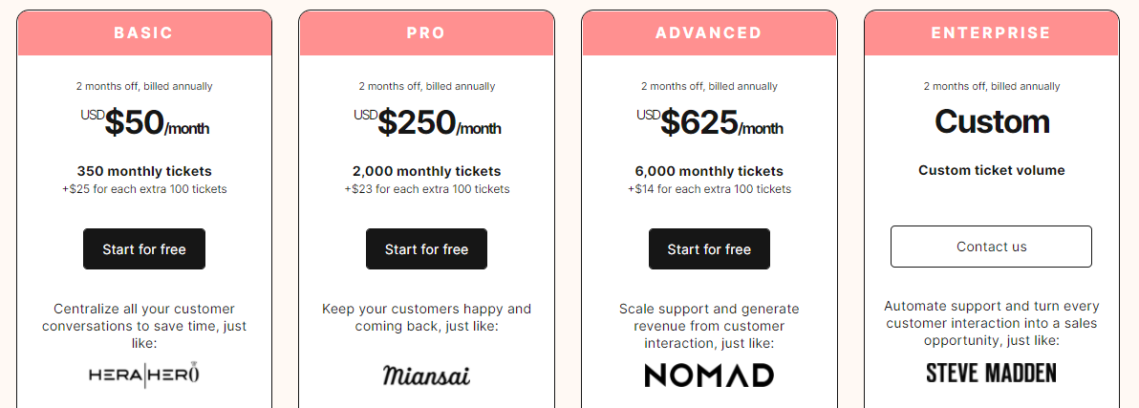Screen dimensions: 1139x408
Task: Select the PRO plan header
Action: [x=426, y=33]
